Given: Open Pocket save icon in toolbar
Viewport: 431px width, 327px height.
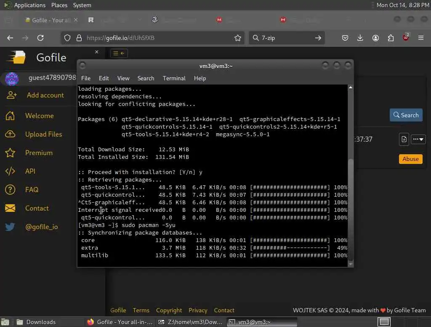Looking at the screenshot, I should pyautogui.click(x=345, y=38).
